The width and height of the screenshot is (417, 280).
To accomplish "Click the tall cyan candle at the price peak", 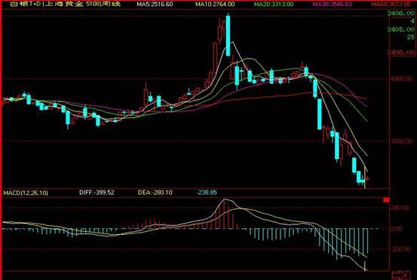I will 228,36.
